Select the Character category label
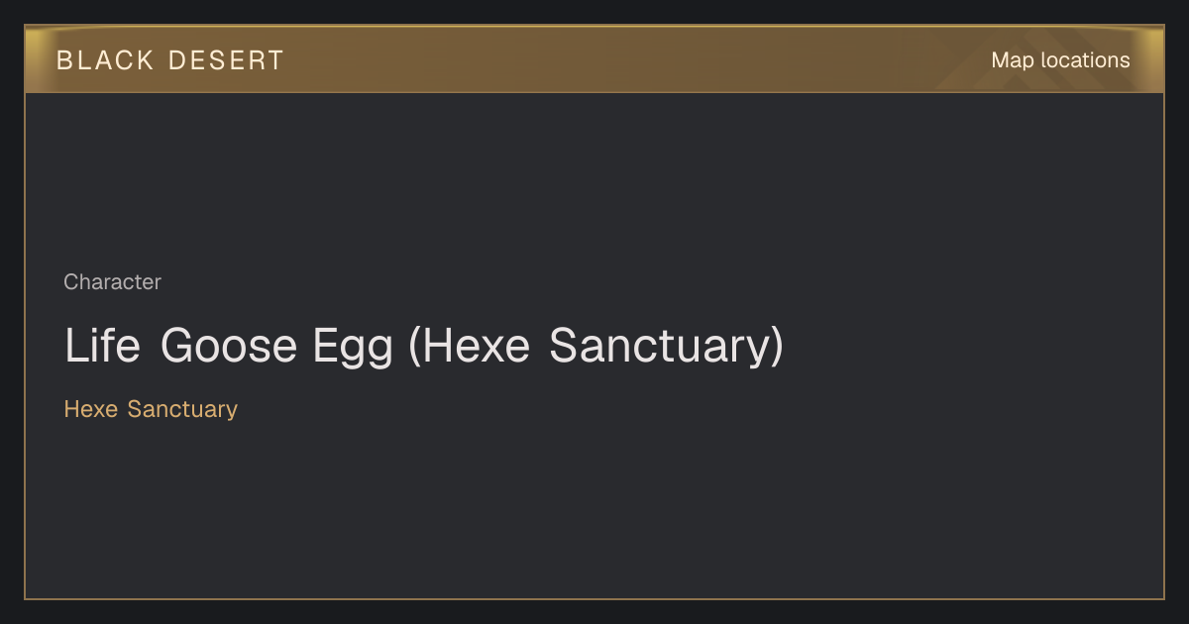 click(112, 282)
